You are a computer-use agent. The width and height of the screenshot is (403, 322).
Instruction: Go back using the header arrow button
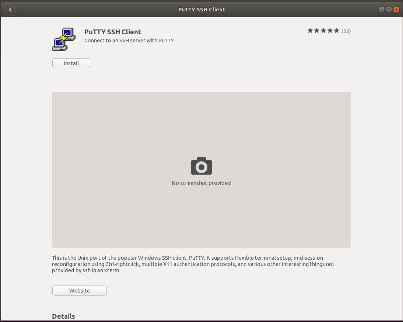pos(10,10)
